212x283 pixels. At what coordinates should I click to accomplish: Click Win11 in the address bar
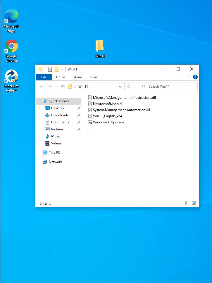point(83,87)
